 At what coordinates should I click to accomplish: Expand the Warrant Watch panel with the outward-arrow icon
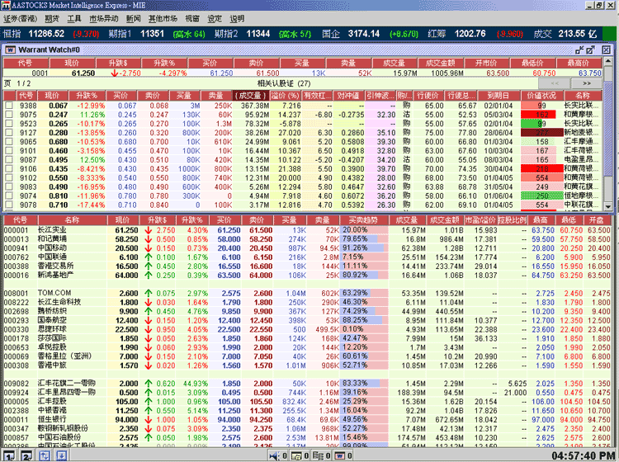coord(591,49)
